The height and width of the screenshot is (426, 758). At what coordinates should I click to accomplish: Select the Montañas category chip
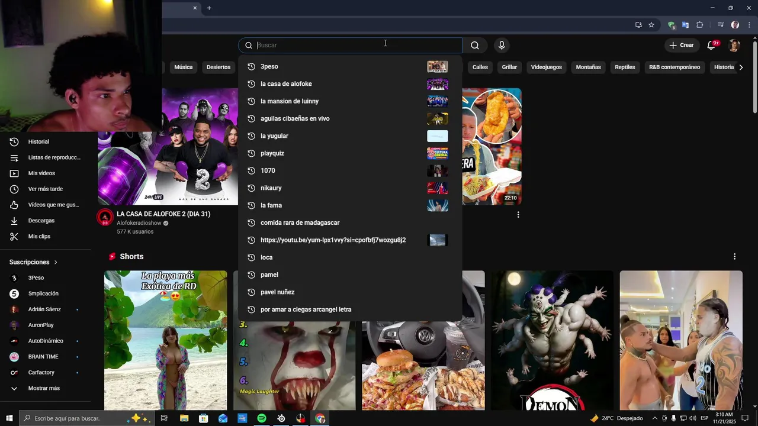[589, 67]
